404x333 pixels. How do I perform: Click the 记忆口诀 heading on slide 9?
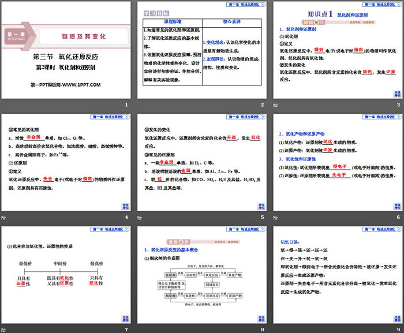tap(290, 242)
